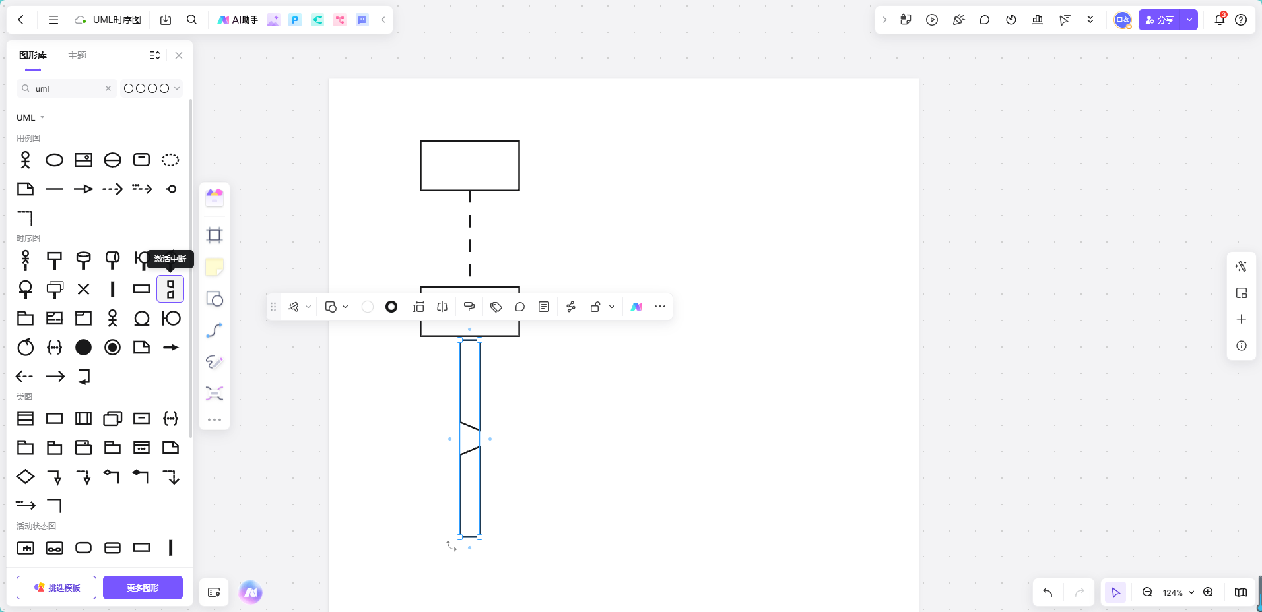Start presentation play button
This screenshot has width=1262, height=612.
click(x=932, y=20)
